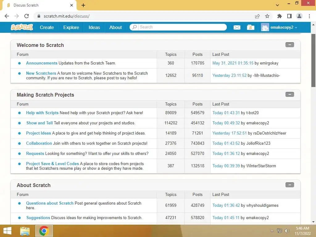Image resolution: width=316 pixels, height=237 pixels.
Task: Open the My Stuff folder icon
Action: point(251,27)
